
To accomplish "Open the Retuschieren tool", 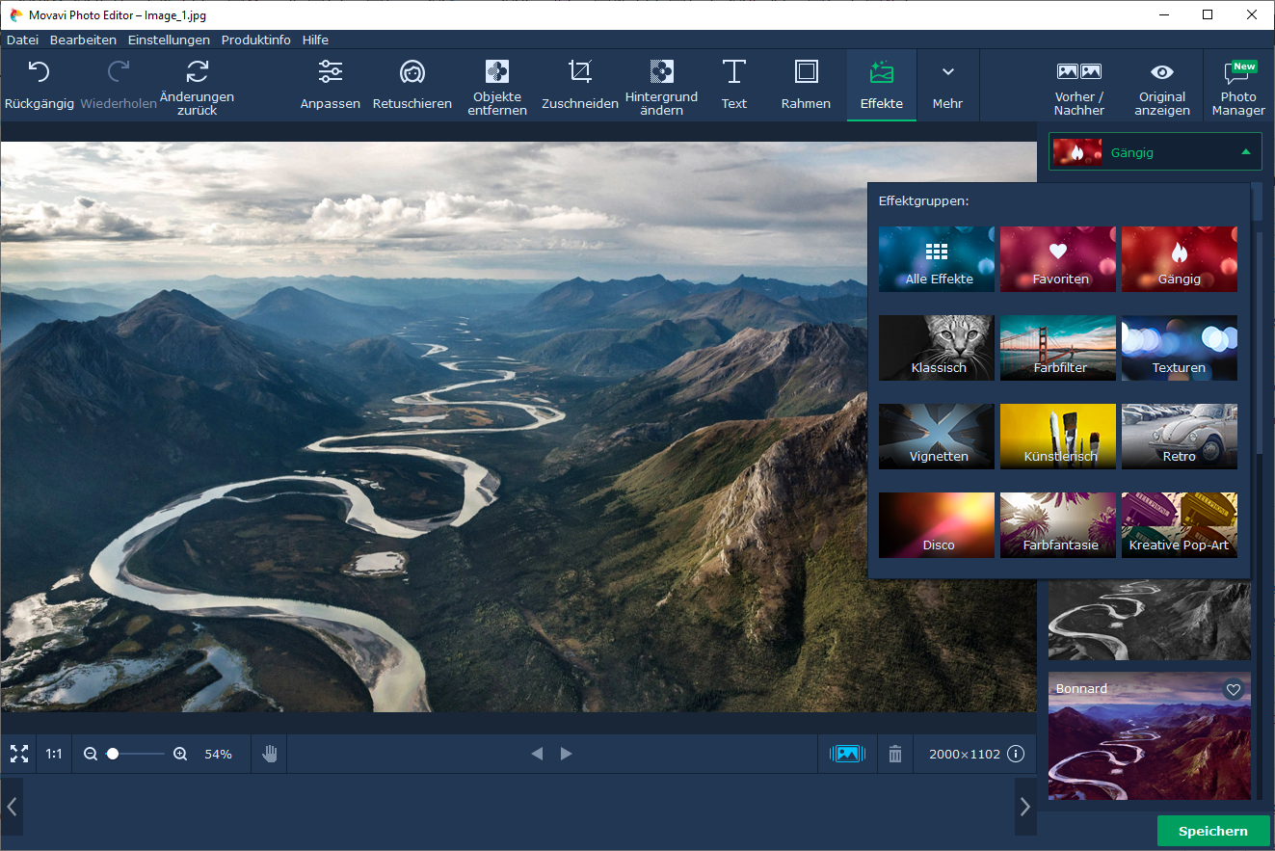I will coord(412,84).
